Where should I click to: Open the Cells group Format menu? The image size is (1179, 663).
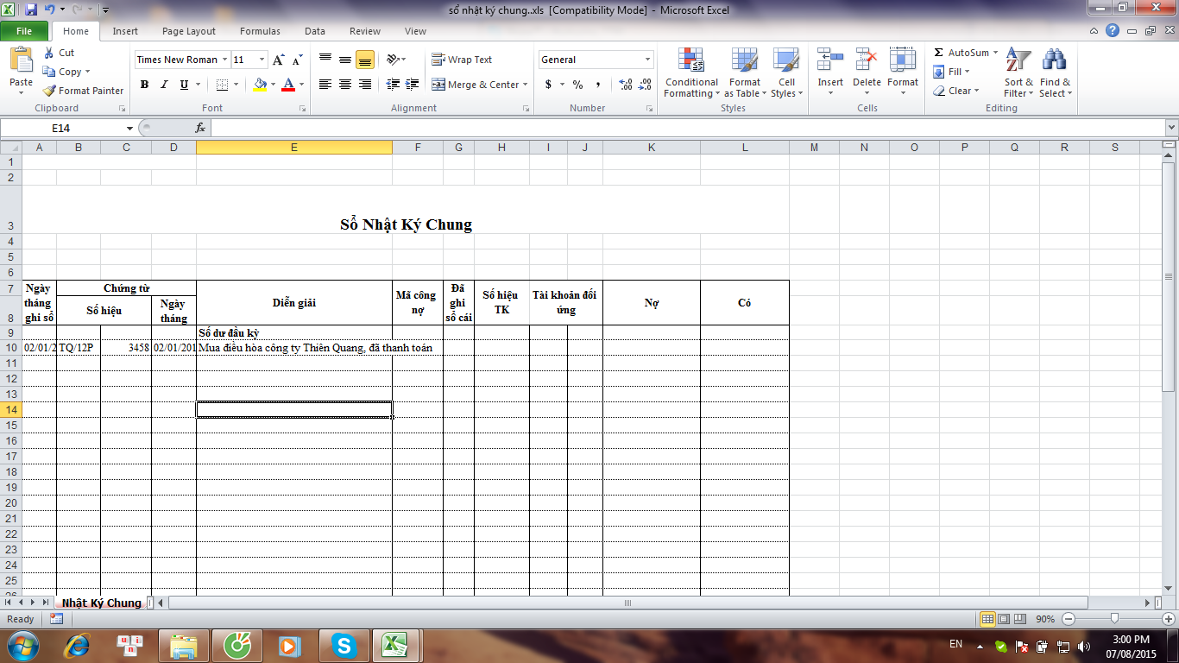903,73
